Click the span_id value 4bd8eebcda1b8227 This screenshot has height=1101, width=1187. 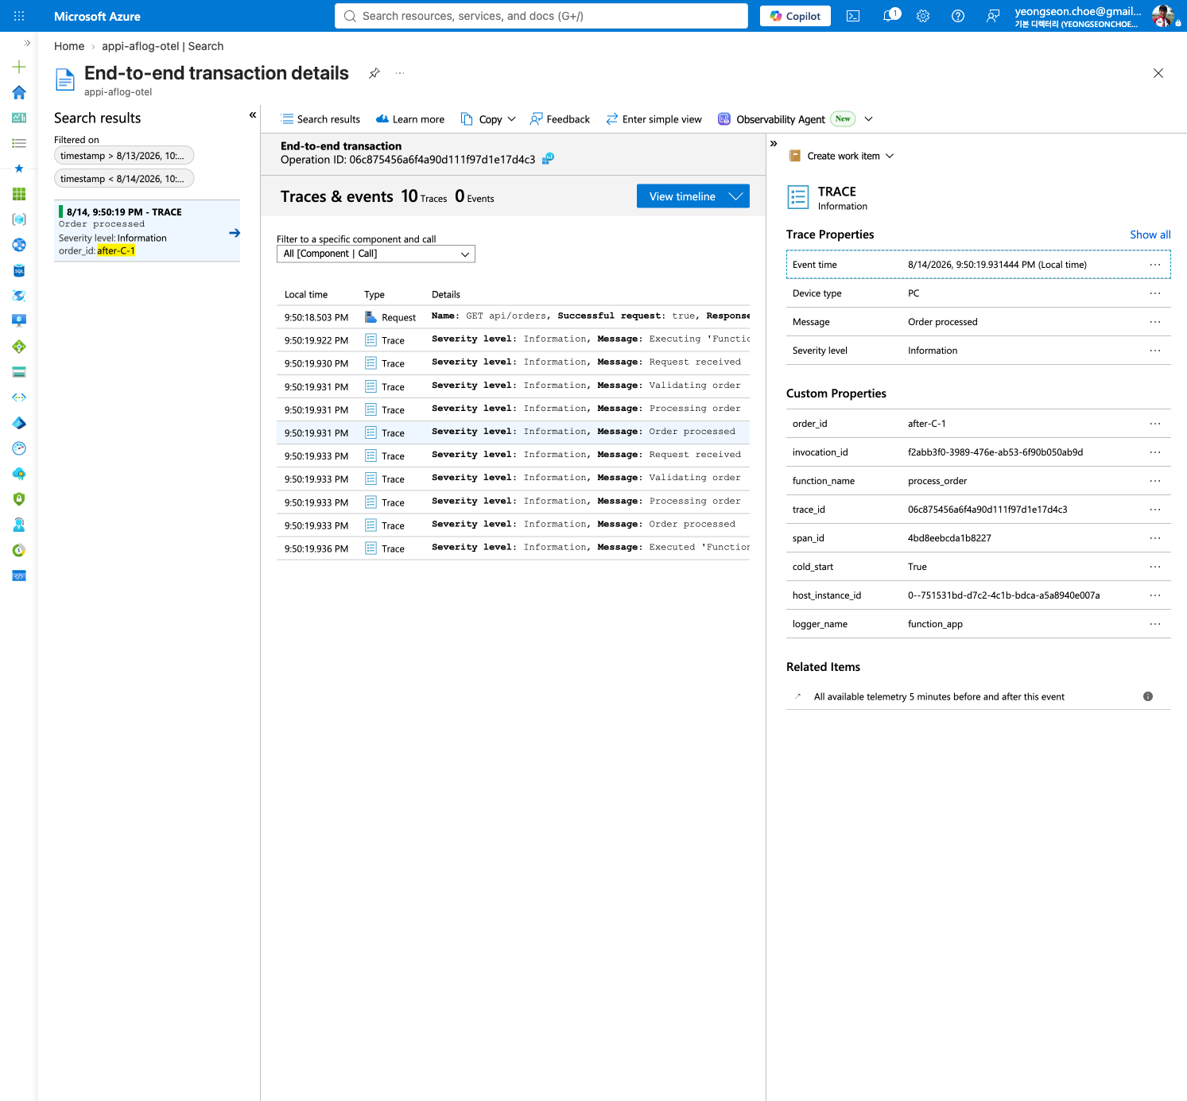click(x=949, y=538)
